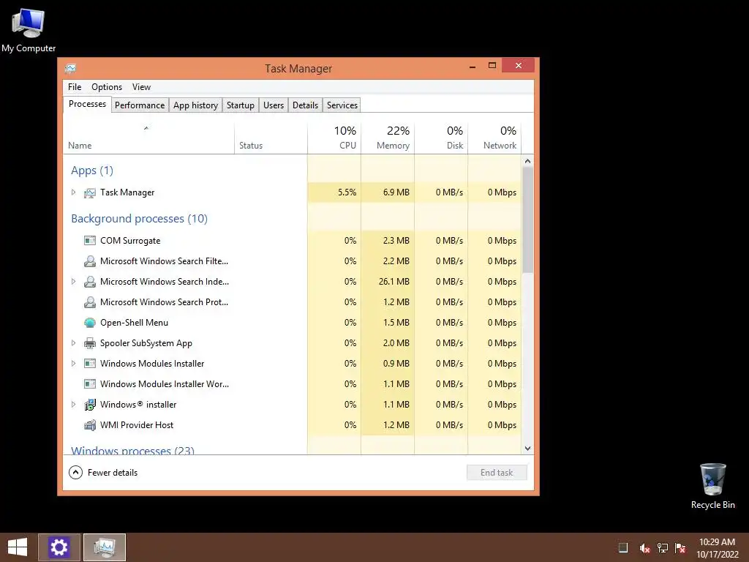
Task: Click the End task button
Action: click(x=497, y=473)
